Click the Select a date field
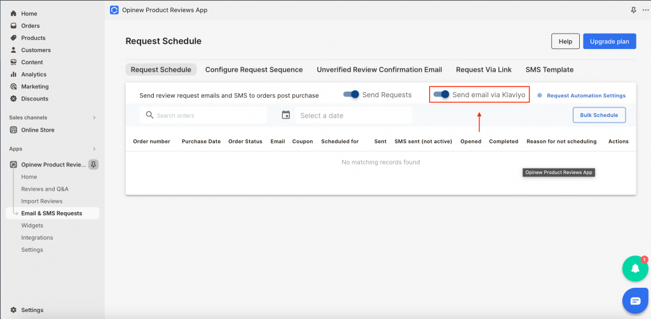Image resolution: width=651 pixels, height=319 pixels. (x=353, y=115)
